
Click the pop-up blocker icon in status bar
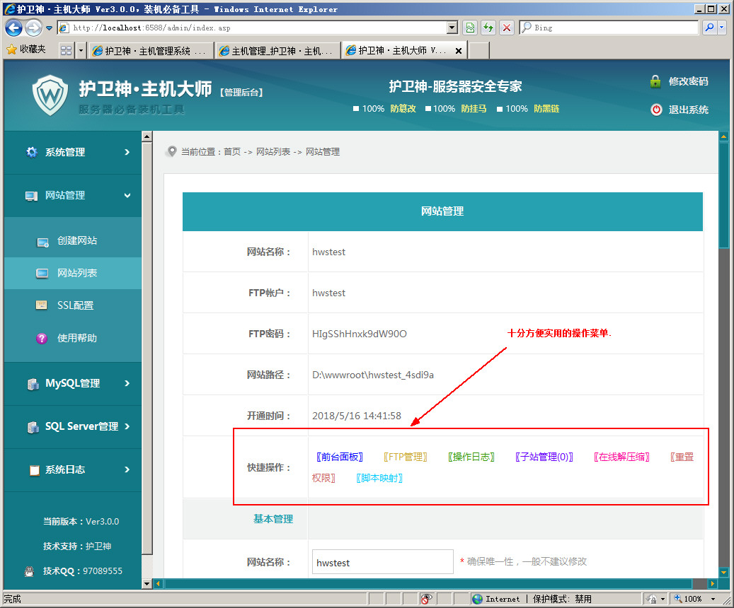point(425,599)
